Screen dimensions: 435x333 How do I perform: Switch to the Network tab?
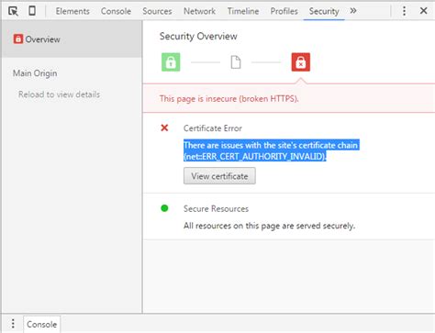pyautogui.click(x=199, y=11)
